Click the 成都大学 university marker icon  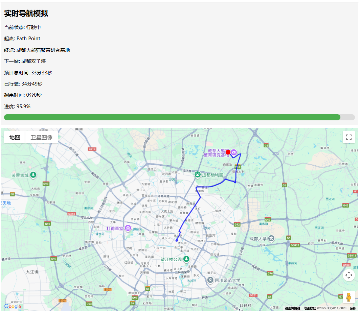pyautogui.click(x=271, y=239)
